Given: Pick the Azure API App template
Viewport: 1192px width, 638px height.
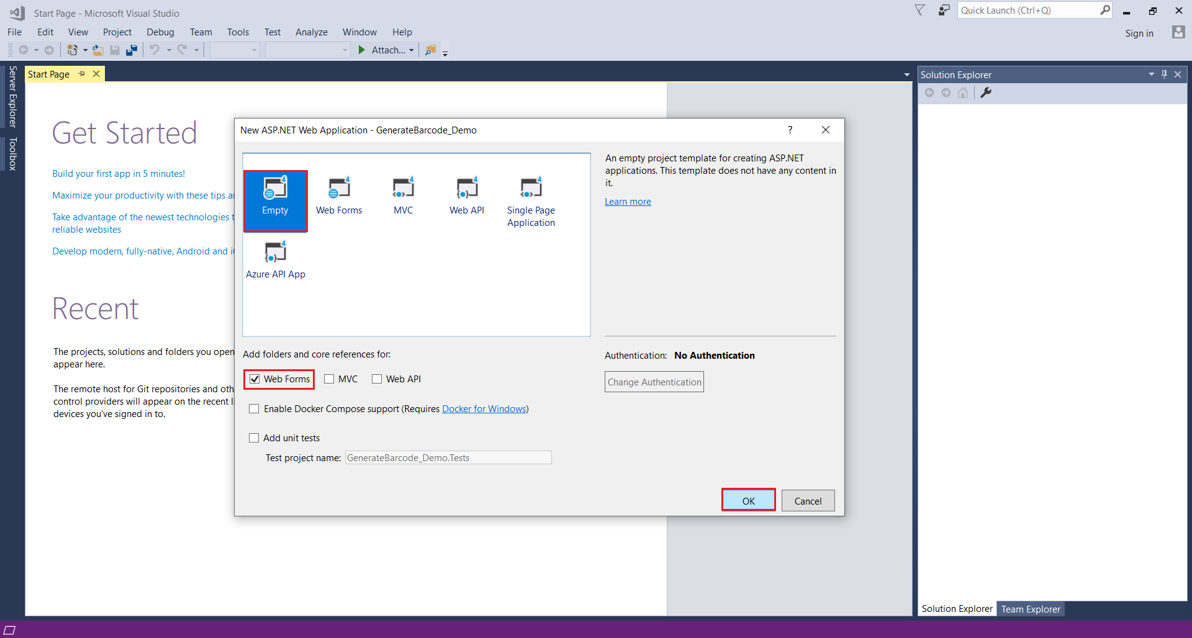Looking at the screenshot, I should [x=276, y=260].
